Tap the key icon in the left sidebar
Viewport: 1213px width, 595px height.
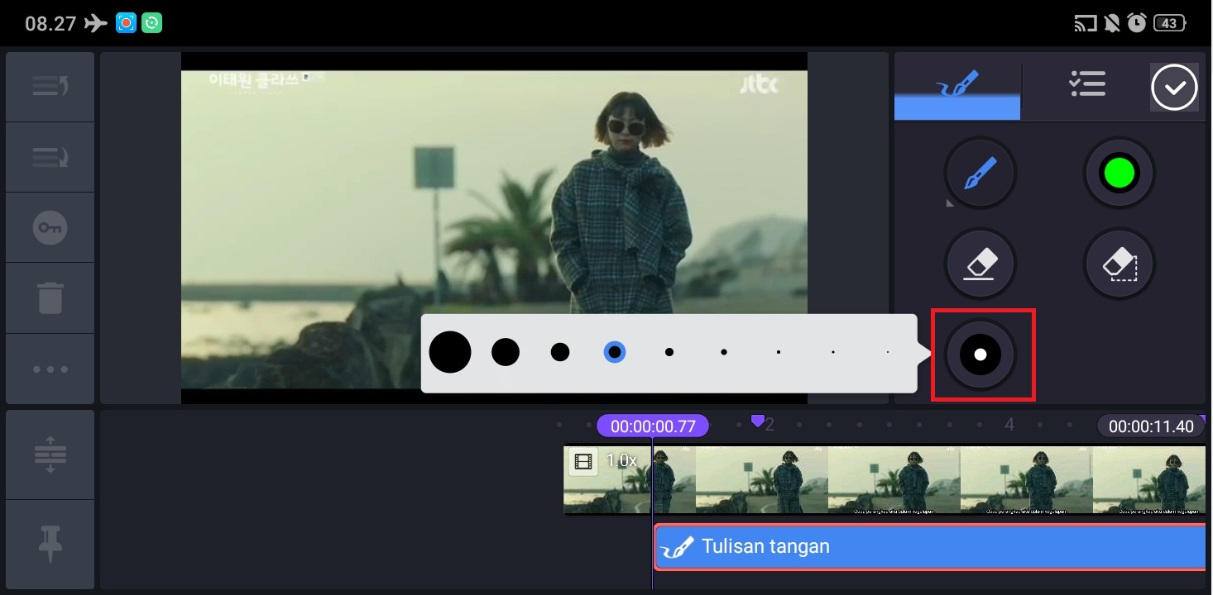(50, 228)
